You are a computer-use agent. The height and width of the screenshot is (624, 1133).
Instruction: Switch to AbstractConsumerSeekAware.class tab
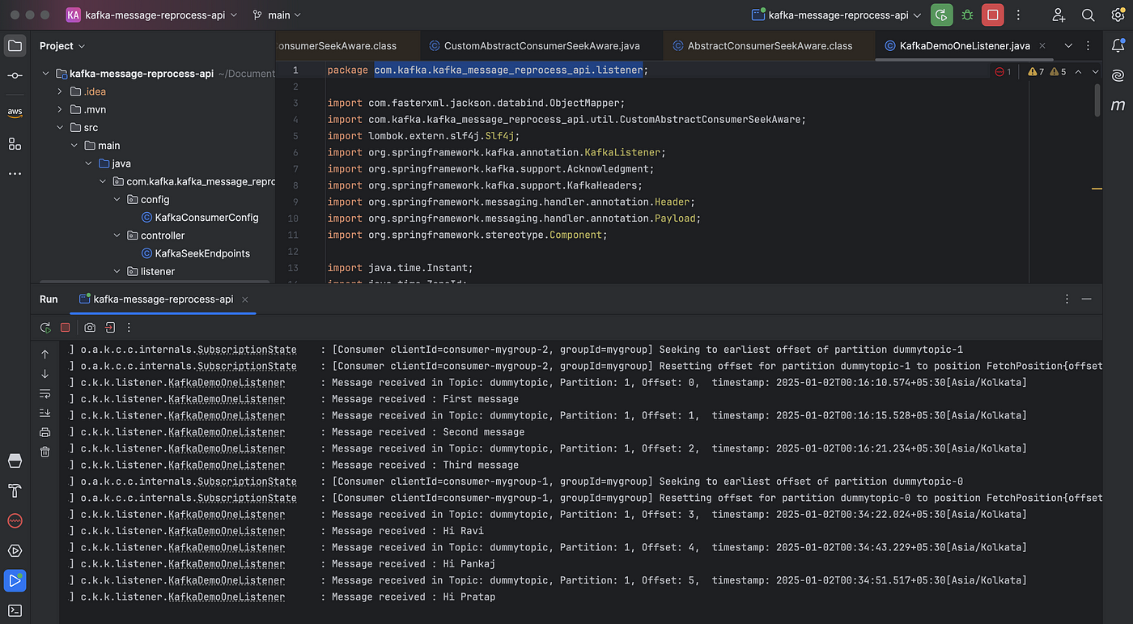coord(769,46)
